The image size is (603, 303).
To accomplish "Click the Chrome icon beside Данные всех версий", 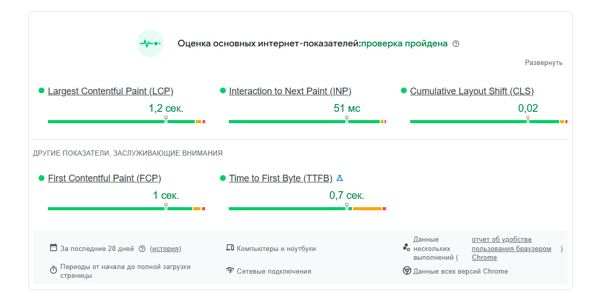I will click(407, 271).
